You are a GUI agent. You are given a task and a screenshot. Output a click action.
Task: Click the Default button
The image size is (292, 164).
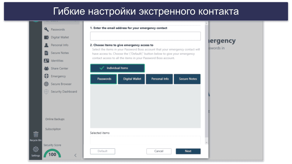tap(103, 151)
